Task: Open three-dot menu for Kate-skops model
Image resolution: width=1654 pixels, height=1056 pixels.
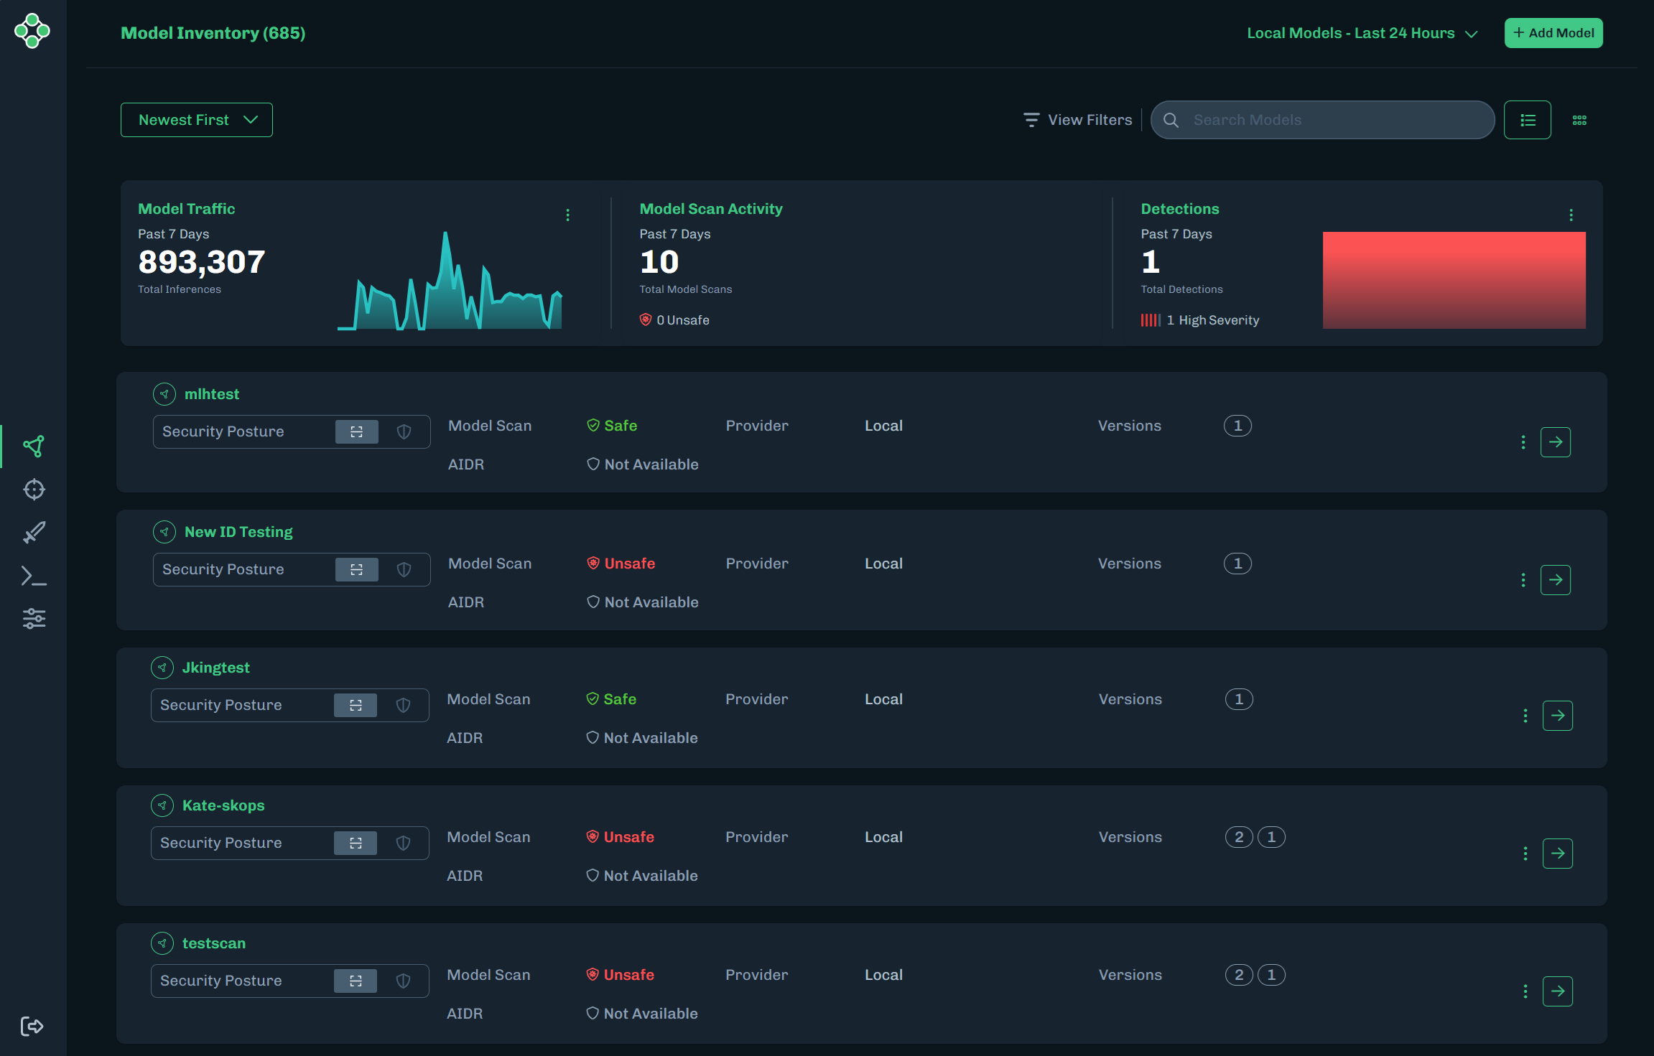Action: (x=1525, y=854)
